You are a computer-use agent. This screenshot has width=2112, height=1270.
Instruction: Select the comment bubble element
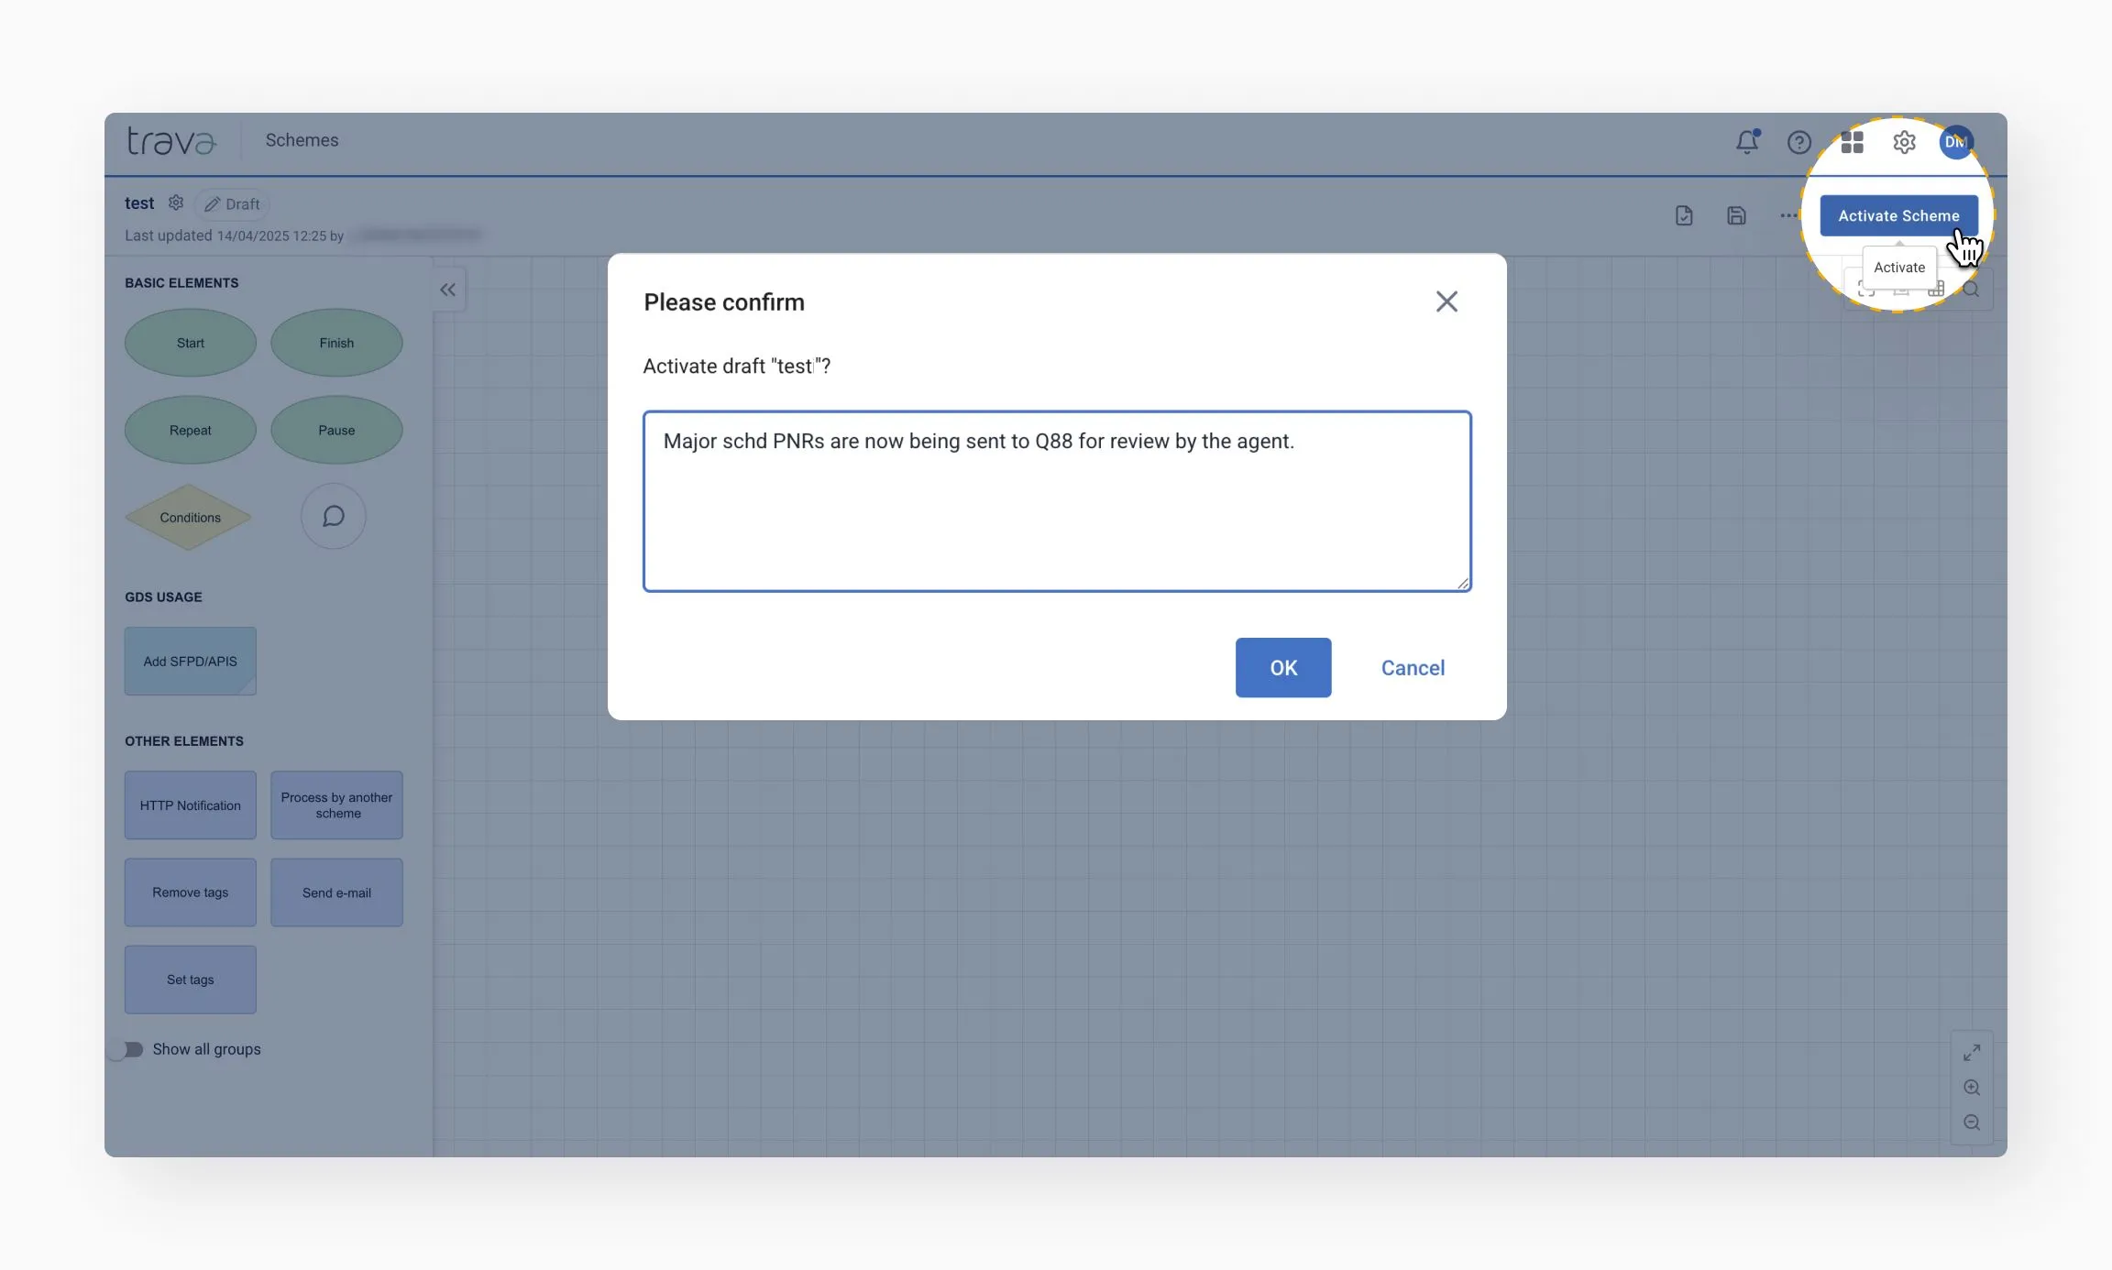click(334, 516)
